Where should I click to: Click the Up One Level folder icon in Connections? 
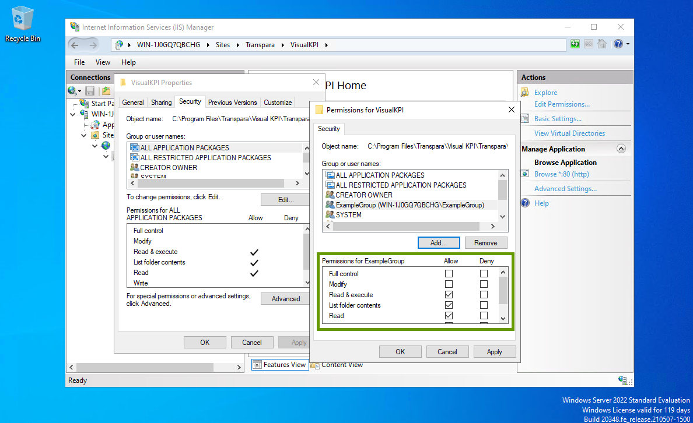point(106,91)
